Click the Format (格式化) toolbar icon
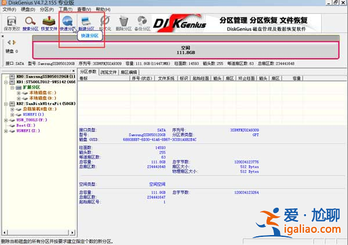 (x=105, y=23)
